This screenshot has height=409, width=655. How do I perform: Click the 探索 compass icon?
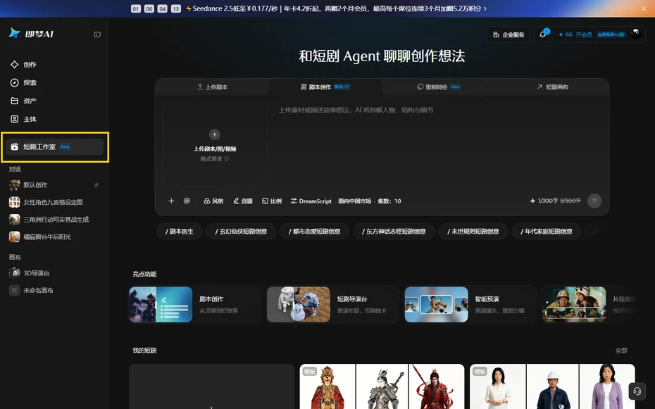tap(14, 82)
